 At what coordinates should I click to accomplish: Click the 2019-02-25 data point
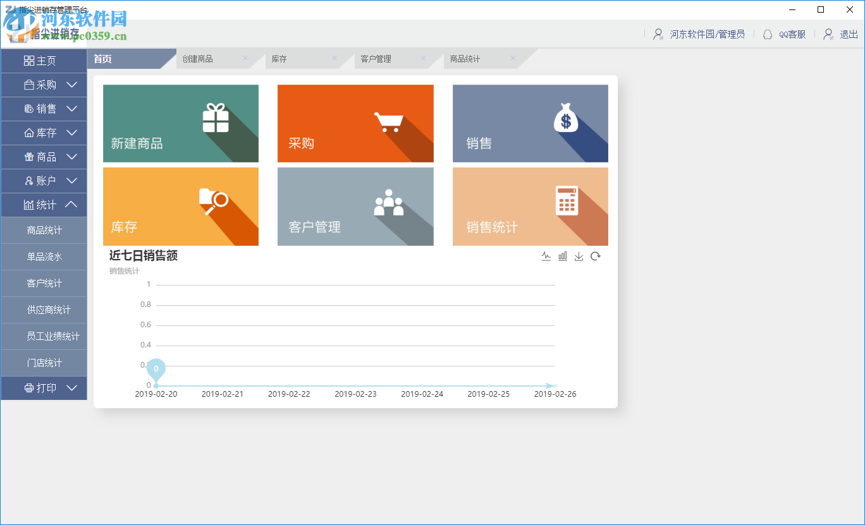pyautogui.click(x=488, y=385)
